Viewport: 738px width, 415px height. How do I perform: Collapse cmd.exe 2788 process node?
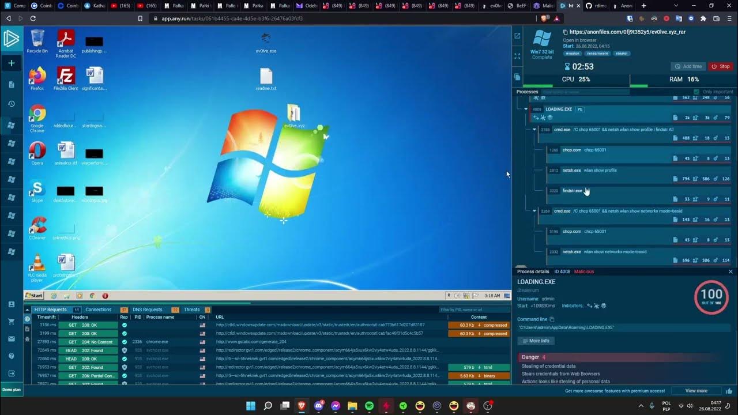(534, 130)
